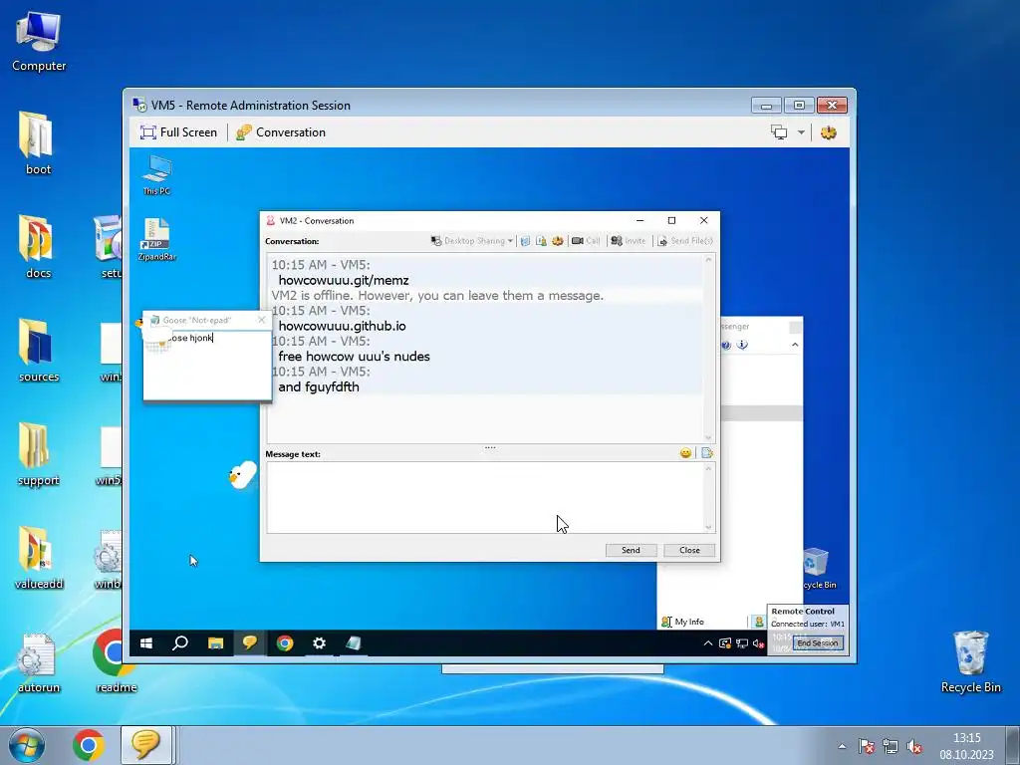End the remote session via End Session
Viewport: 1020px width, 765px height.
click(x=818, y=642)
